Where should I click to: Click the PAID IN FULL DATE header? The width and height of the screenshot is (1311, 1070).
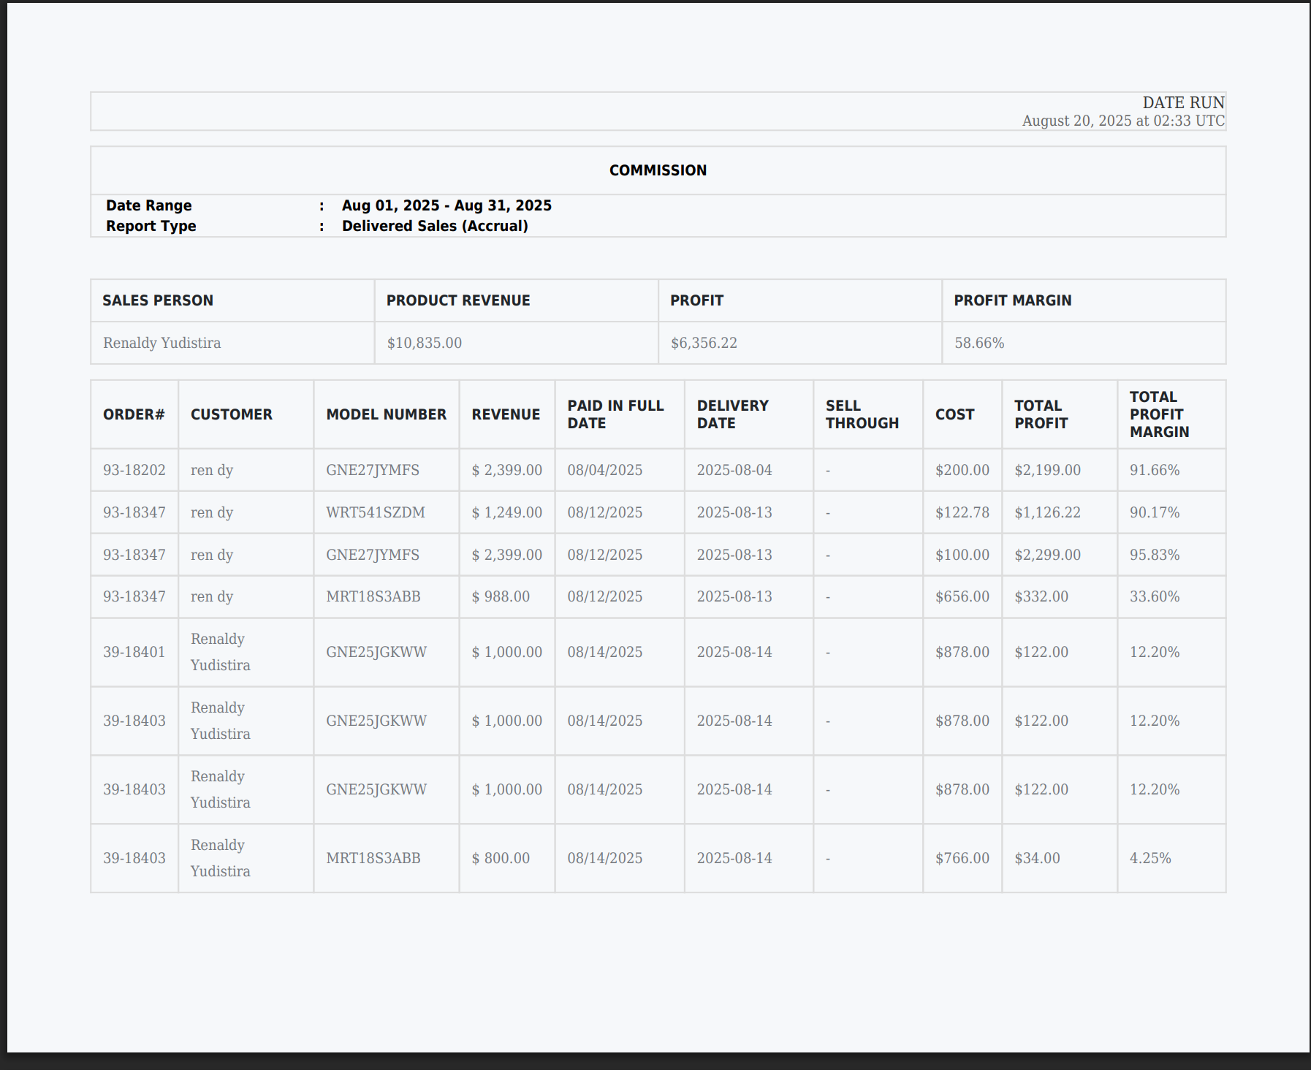(615, 414)
